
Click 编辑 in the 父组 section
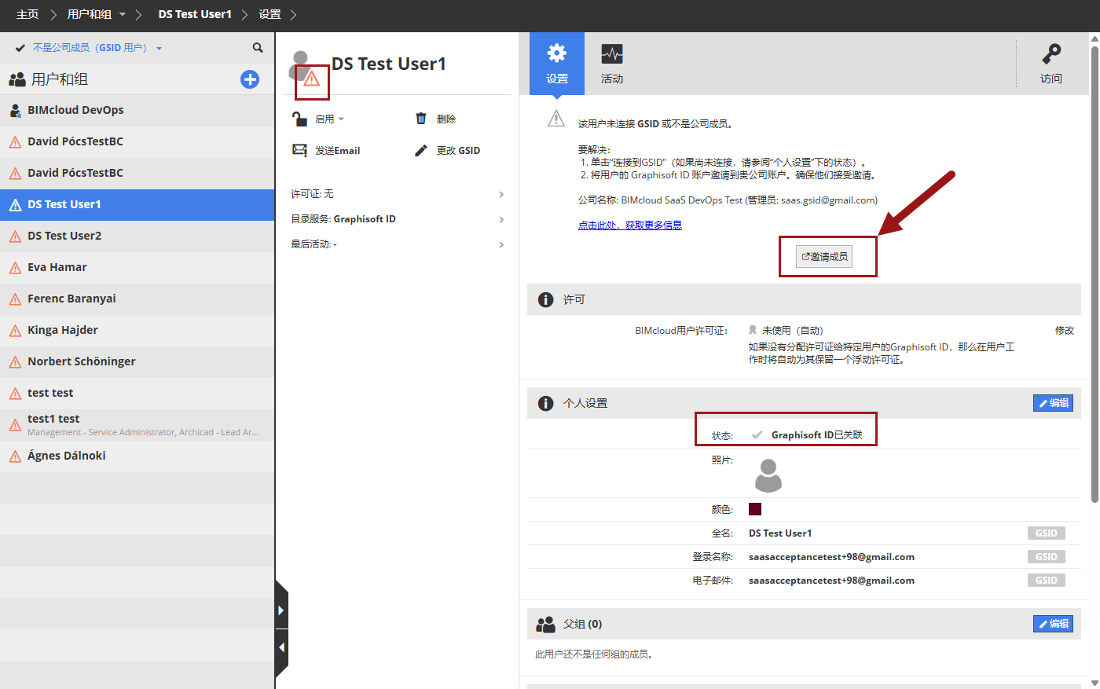point(1054,624)
